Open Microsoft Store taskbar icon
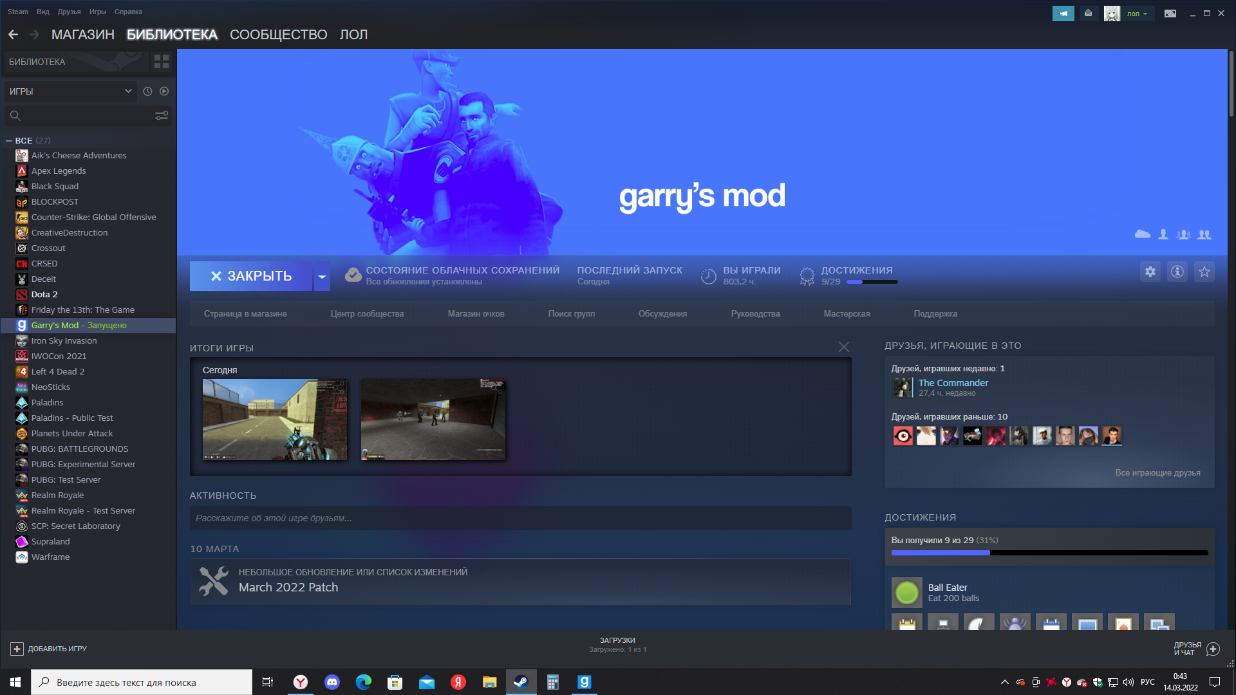Screen dimensions: 1236x695 pyautogui.click(x=395, y=682)
